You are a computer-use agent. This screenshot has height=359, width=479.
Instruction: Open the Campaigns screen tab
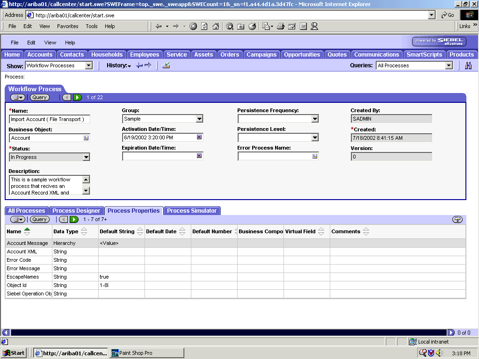click(261, 54)
